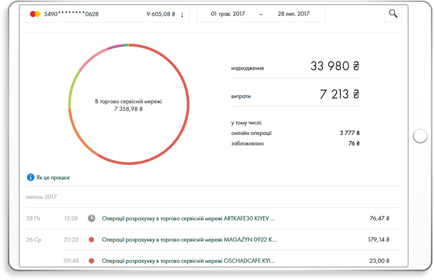The image size is (434, 280).
Task: Click card balance 9 605,08 ₴
Action: pos(161,14)
